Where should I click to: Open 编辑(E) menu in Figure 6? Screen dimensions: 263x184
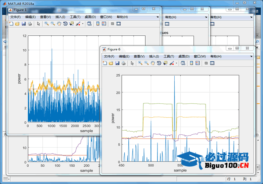[x=124, y=56]
